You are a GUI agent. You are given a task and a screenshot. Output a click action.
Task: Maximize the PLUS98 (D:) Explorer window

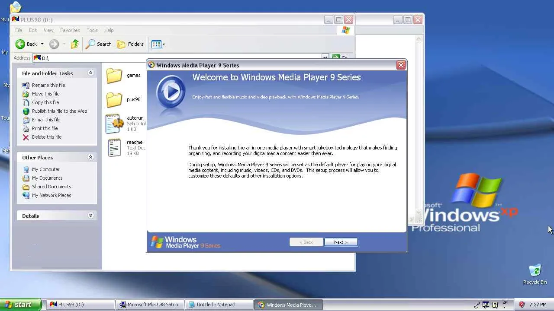(x=339, y=19)
